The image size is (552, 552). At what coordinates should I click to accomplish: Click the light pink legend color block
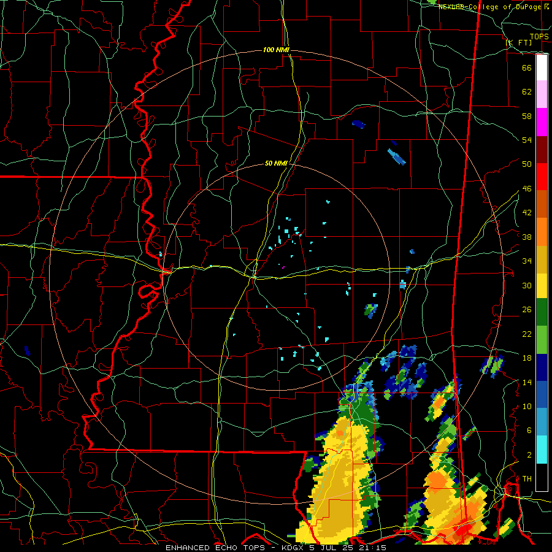[x=542, y=94]
